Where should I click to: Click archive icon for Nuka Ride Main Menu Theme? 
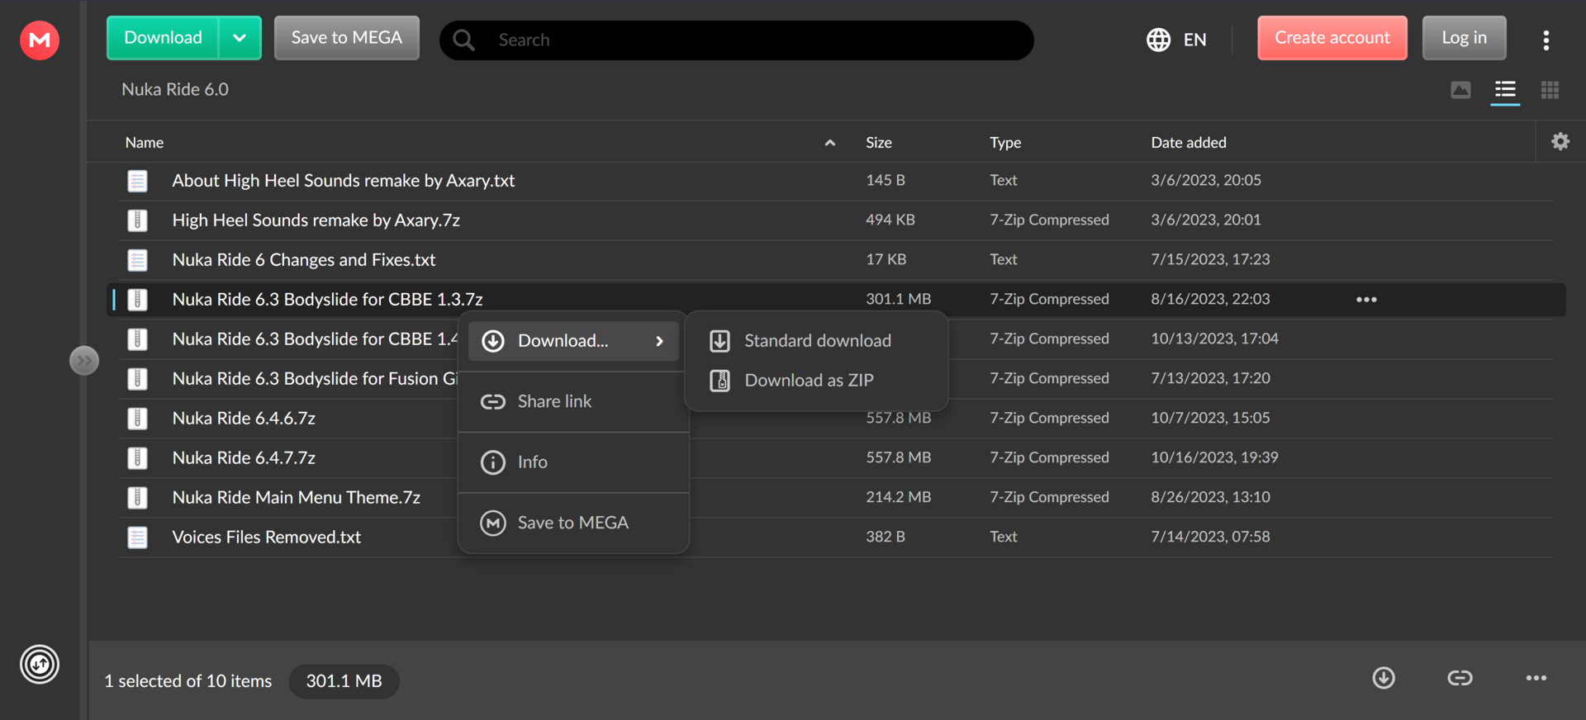[137, 498]
